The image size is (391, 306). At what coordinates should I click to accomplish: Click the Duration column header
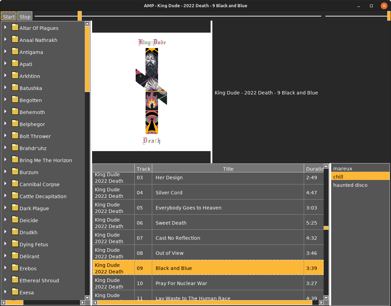point(314,169)
